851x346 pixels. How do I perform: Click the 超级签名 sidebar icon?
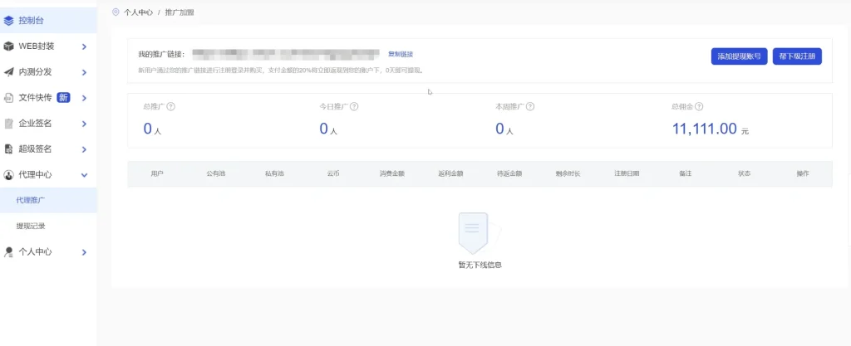tap(8, 149)
